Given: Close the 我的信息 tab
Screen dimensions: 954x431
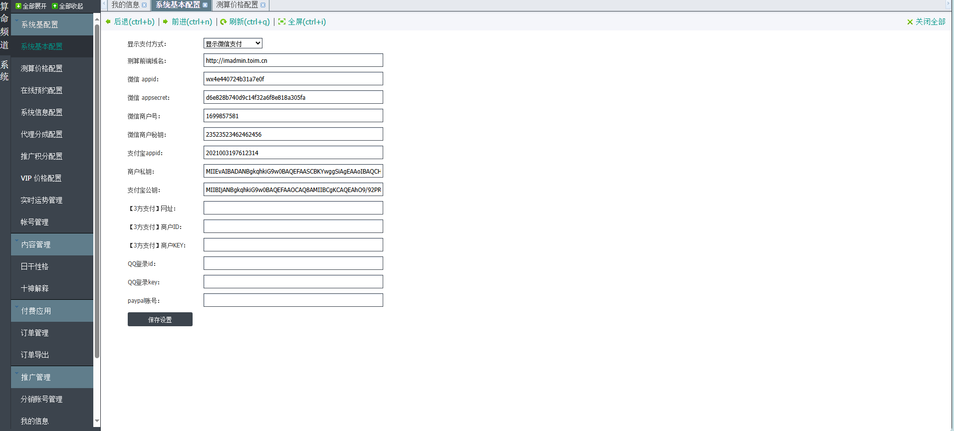Looking at the screenshot, I should (x=144, y=5).
